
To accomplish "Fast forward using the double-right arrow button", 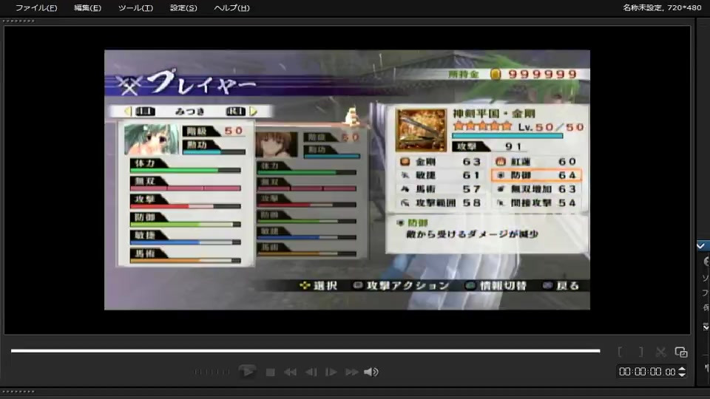I will click(x=352, y=372).
